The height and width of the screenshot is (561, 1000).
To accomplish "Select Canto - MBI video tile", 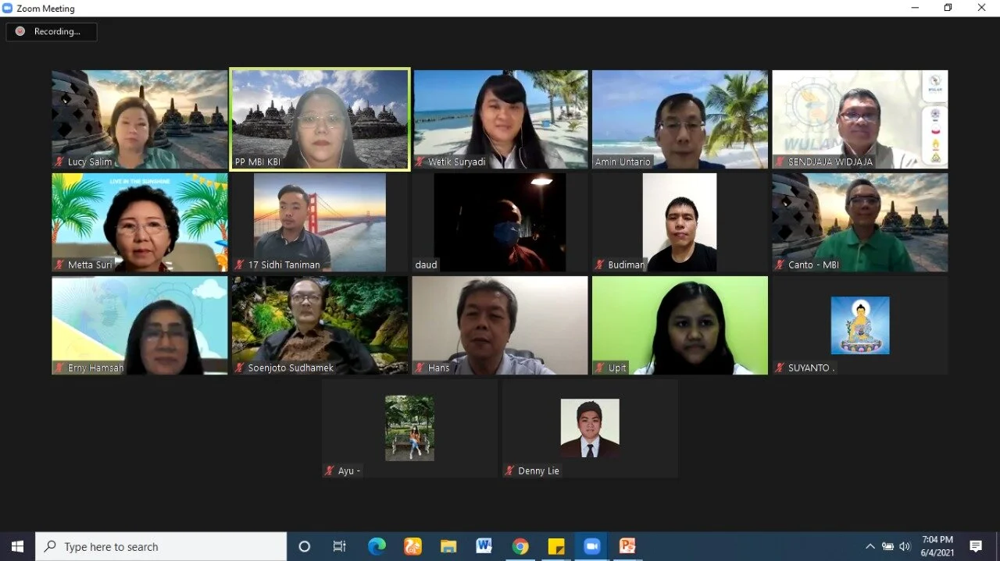I will coord(860,222).
